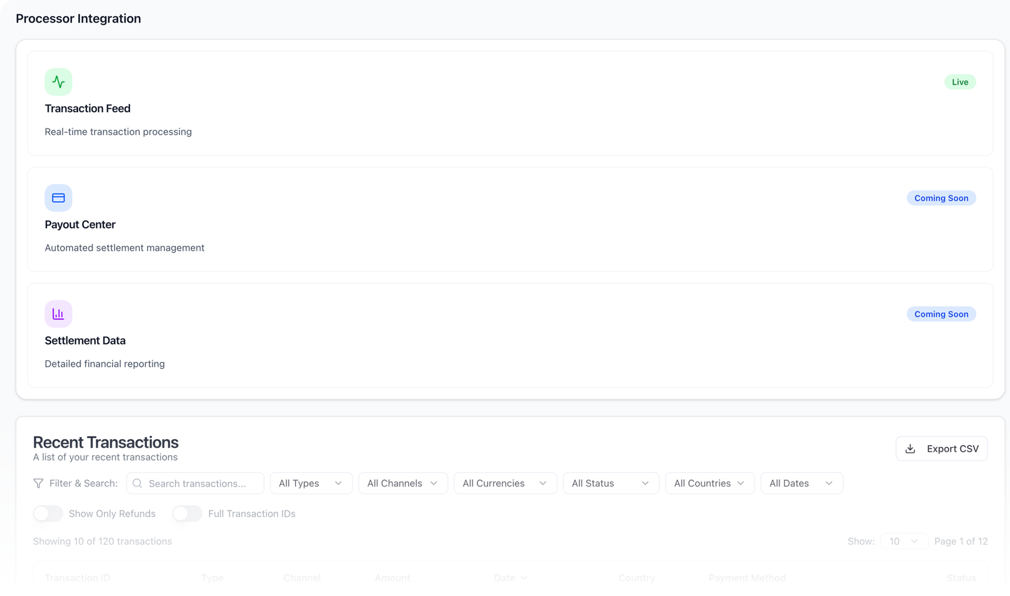Change the Show rows-per-page selector
Image resolution: width=1010 pixels, height=596 pixels.
coord(904,541)
